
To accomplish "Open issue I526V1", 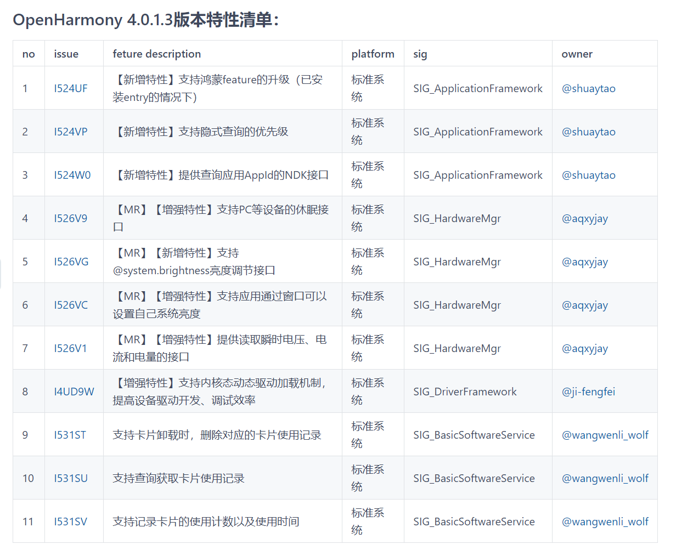I will [70, 348].
